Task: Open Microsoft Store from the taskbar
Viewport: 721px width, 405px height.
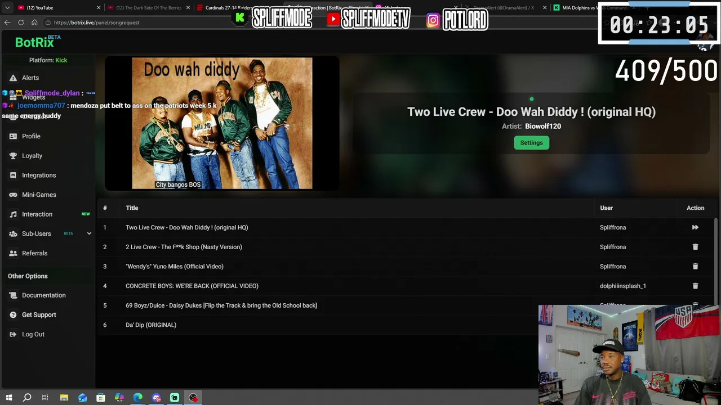Action: [x=101, y=398]
